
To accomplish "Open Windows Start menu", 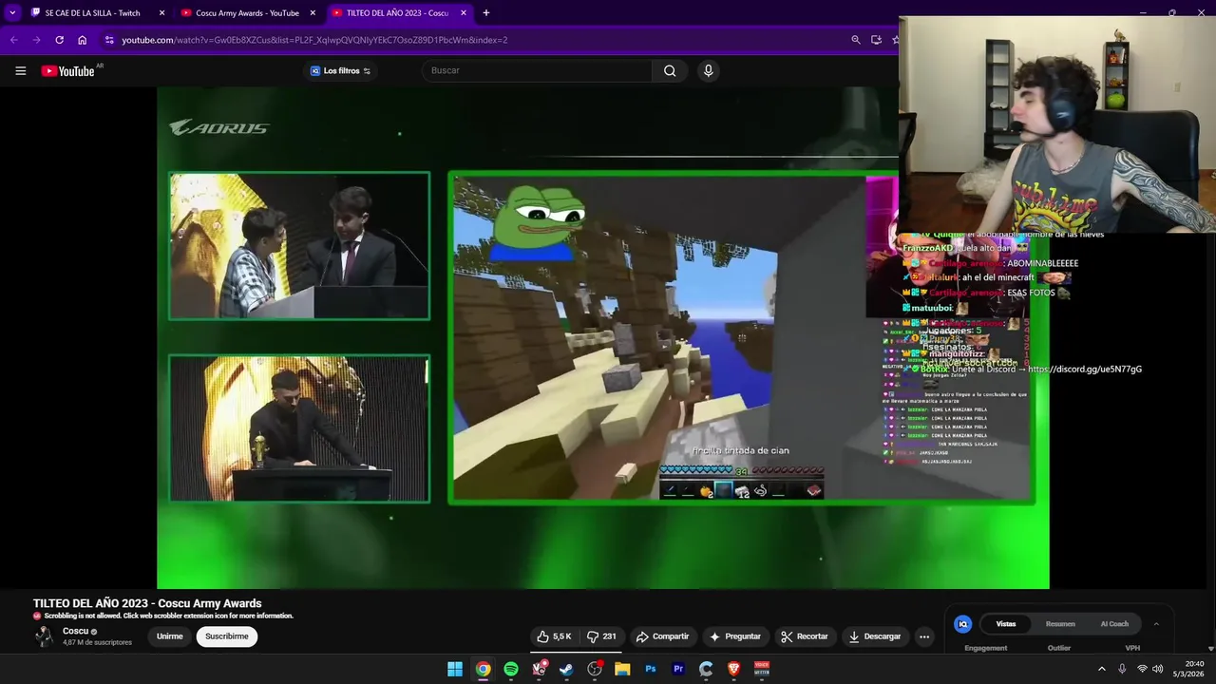I will click(455, 669).
